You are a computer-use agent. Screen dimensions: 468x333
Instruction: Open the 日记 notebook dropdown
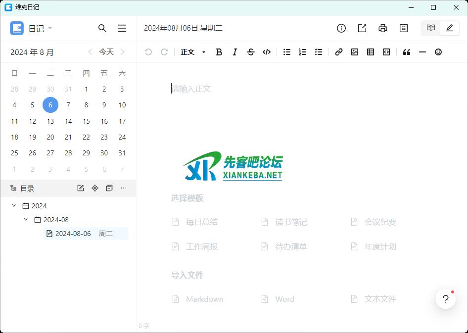[x=37, y=29]
